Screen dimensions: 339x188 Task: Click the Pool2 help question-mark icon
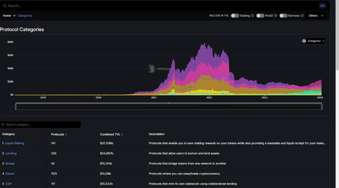(x=276, y=16)
